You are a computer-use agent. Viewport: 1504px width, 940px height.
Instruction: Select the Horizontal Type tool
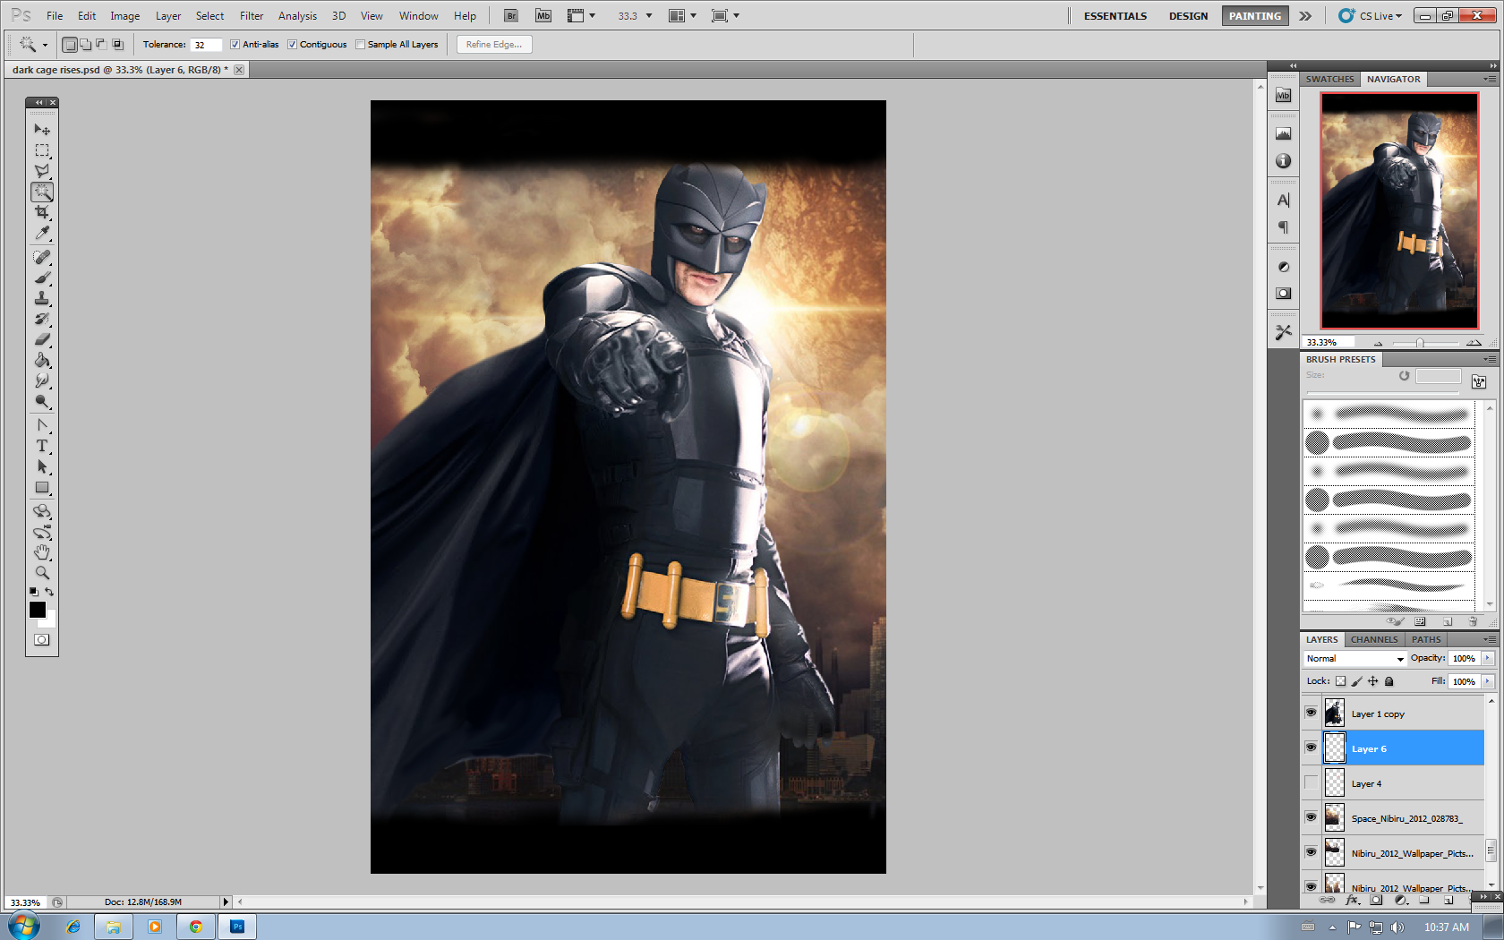[42, 446]
